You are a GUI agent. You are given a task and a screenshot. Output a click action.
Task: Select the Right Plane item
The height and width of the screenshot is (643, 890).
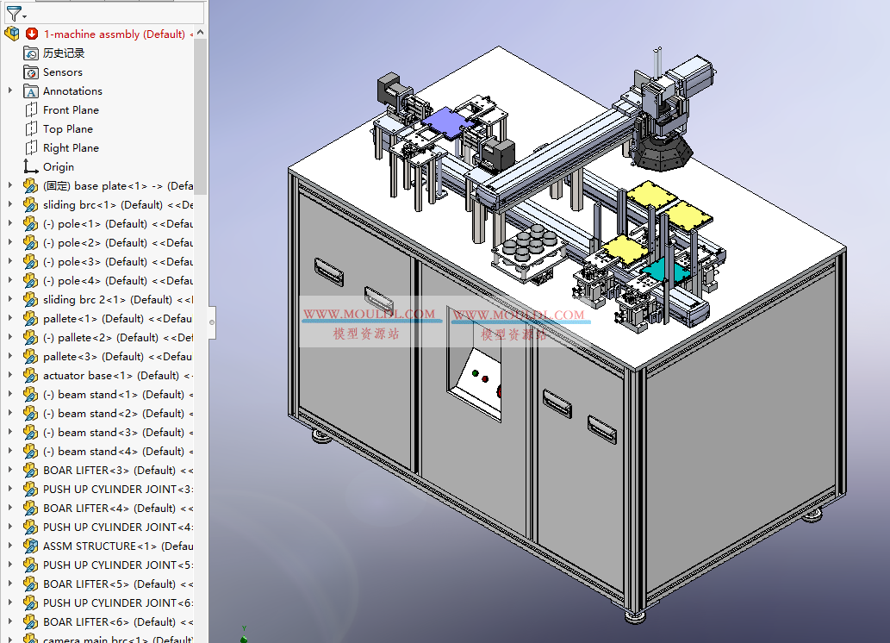click(x=71, y=148)
